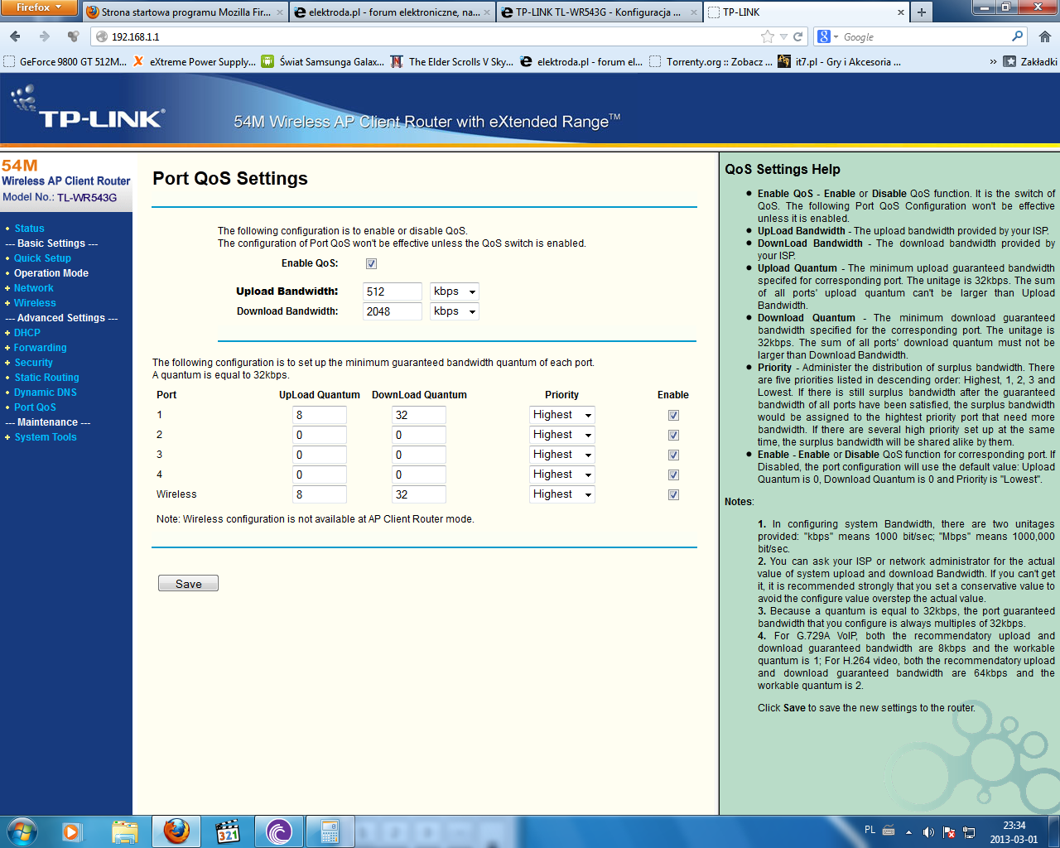Click Port 1 DownLoad Quantum field
Screen dimensions: 1060x848
point(419,415)
